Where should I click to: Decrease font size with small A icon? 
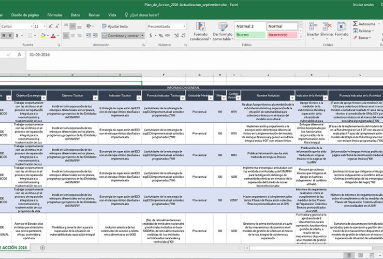coord(57,26)
